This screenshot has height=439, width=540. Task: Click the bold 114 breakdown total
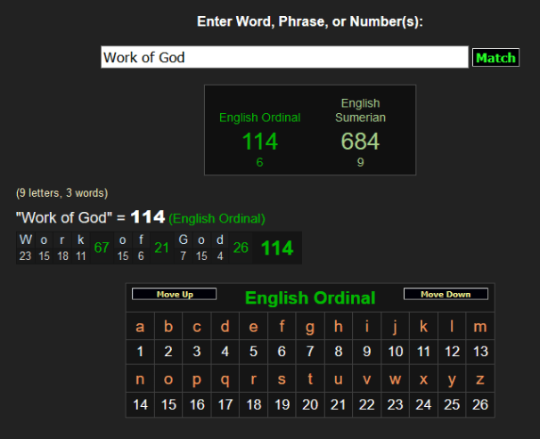click(277, 248)
